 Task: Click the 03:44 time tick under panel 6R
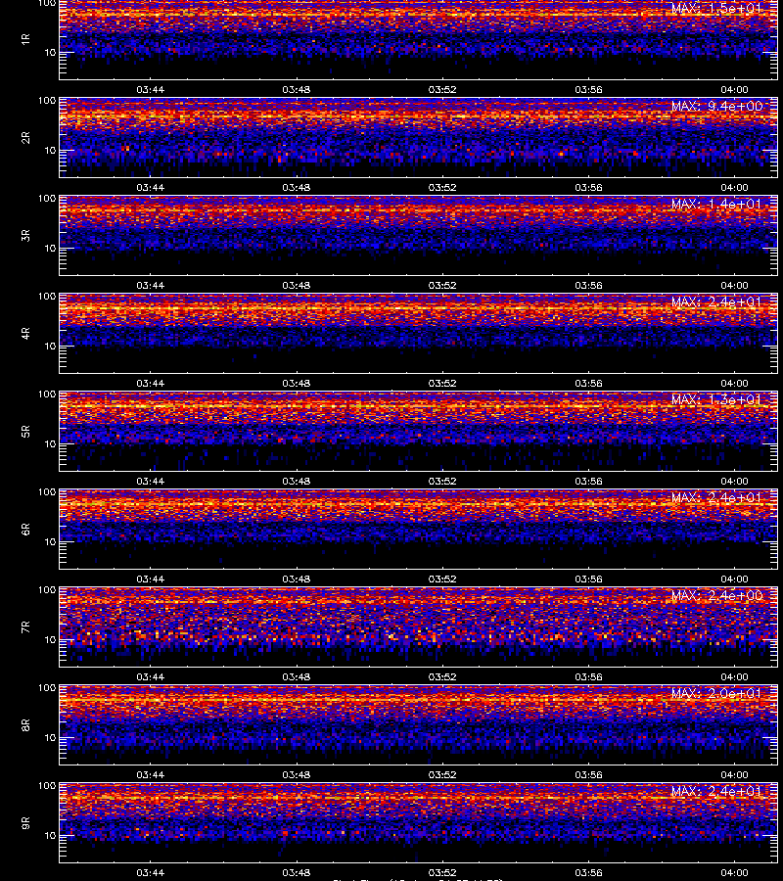tap(151, 579)
